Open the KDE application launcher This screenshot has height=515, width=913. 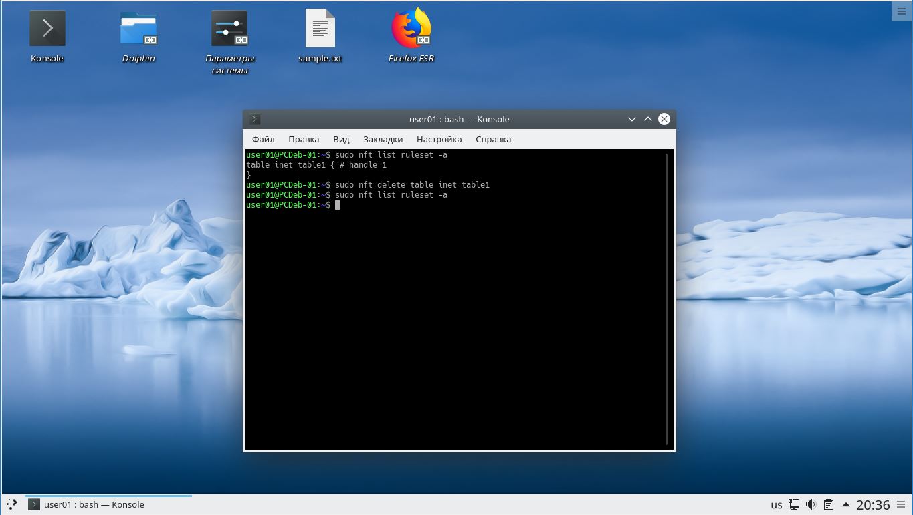click(x=11, y=504)
